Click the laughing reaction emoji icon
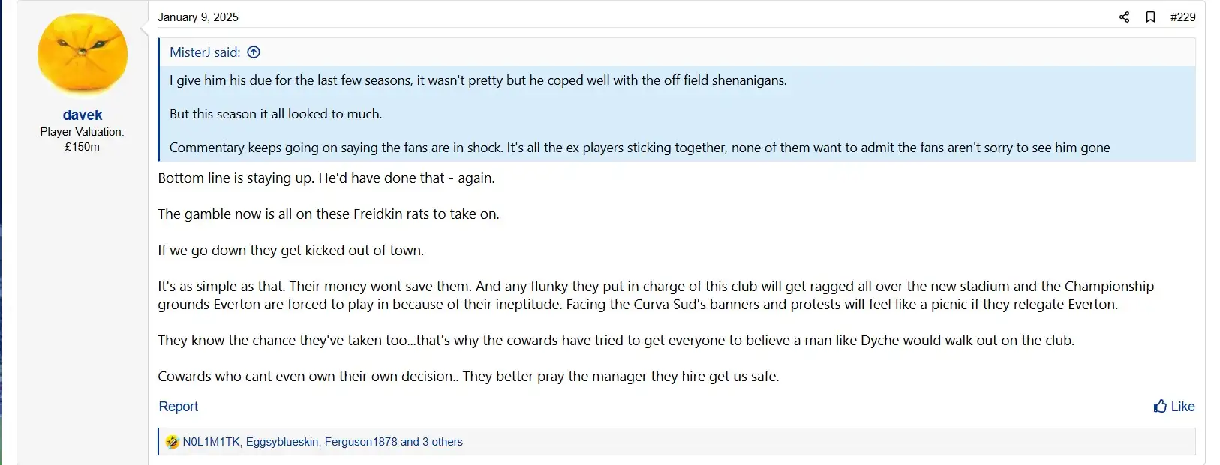Viewport: 1220px width, 465px height. click(173, 442)
